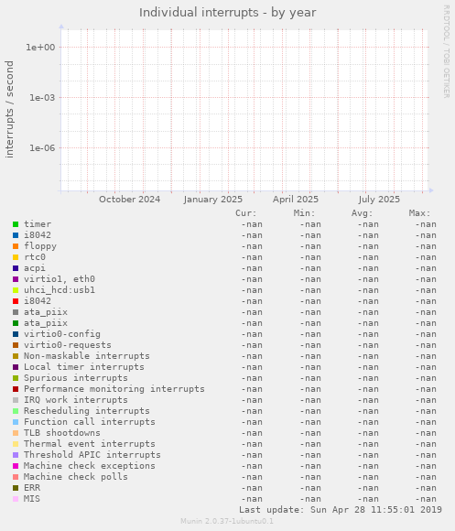Select the yellow rtc0 color square
This screenshot has width=455, height=531.
coord(16,257)
